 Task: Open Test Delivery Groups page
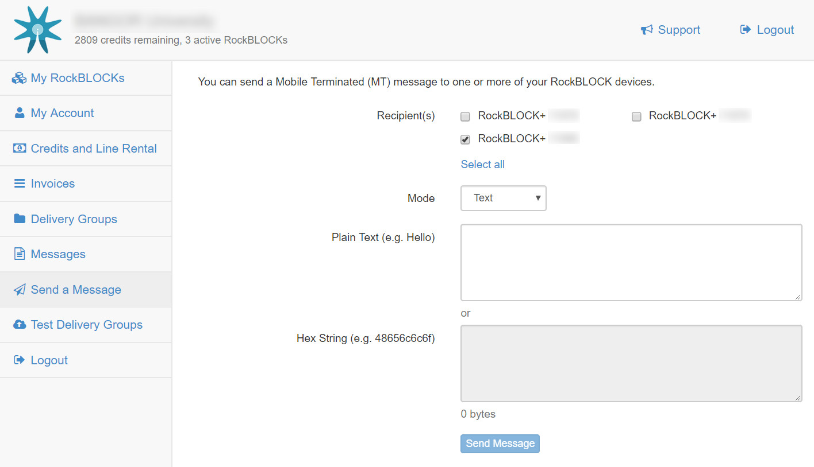click(x=86, y=325)
